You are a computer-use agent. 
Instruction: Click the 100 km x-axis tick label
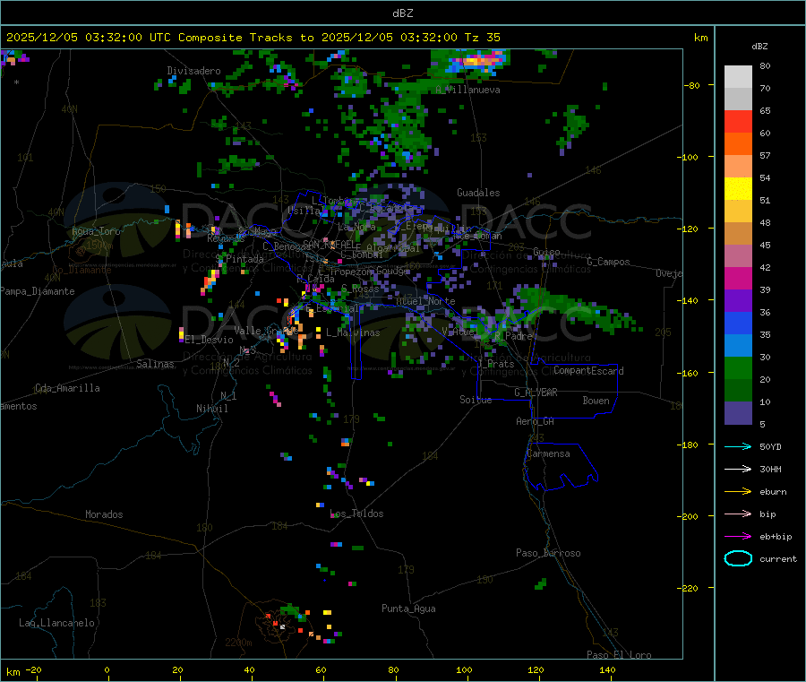click(x=464, y=669)
